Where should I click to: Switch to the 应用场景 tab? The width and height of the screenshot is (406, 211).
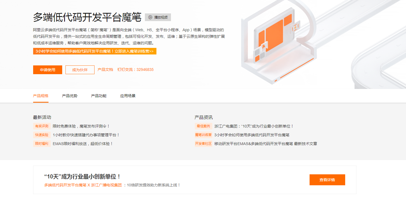point(128,96)
